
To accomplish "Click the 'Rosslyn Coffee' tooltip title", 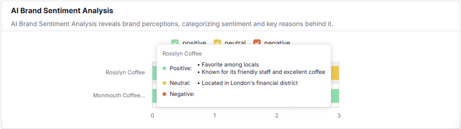I will [x=182, y=54].
